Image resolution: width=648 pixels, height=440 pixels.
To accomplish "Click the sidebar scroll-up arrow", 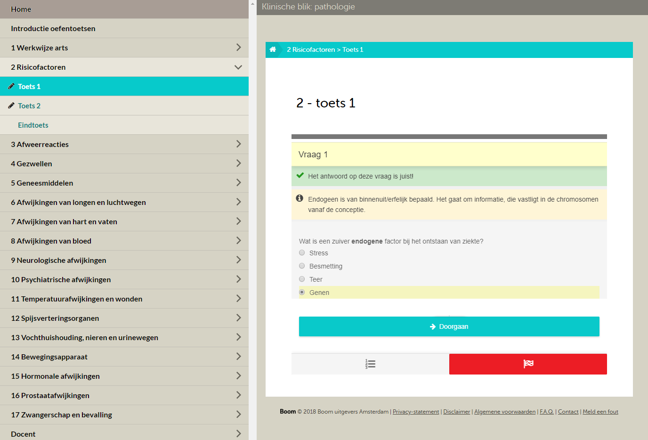I will click(252, 4).
